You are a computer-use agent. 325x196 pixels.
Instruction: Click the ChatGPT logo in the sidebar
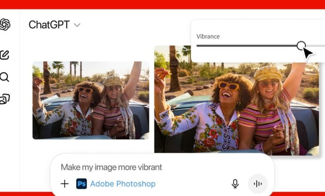(5, 25)
